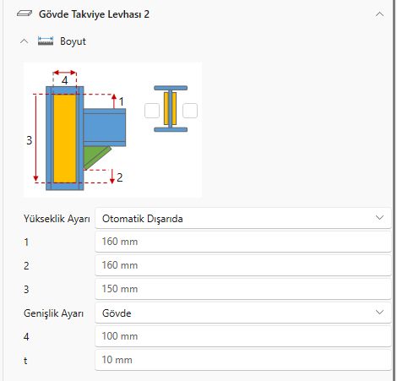Screen dimensions: 397x381
Task: Open the Yükseklik Ayarı dropdown
Action: pyautogui.click(x=243, y=218)
